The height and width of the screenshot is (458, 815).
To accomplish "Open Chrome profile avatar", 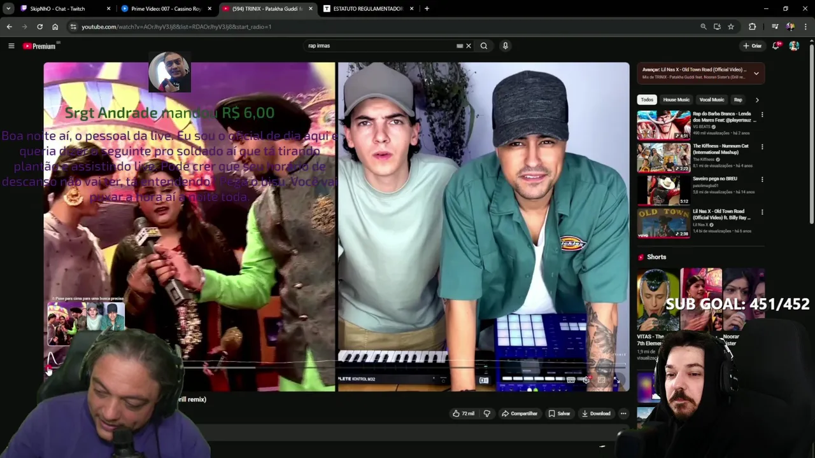I will point(790,27).
